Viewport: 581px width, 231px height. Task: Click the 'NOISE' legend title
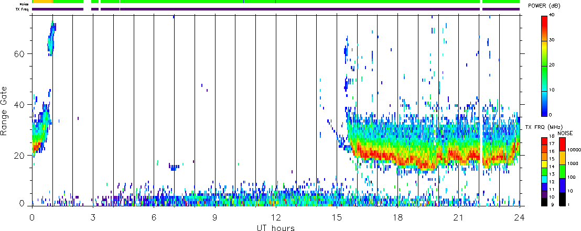point(565,133)
